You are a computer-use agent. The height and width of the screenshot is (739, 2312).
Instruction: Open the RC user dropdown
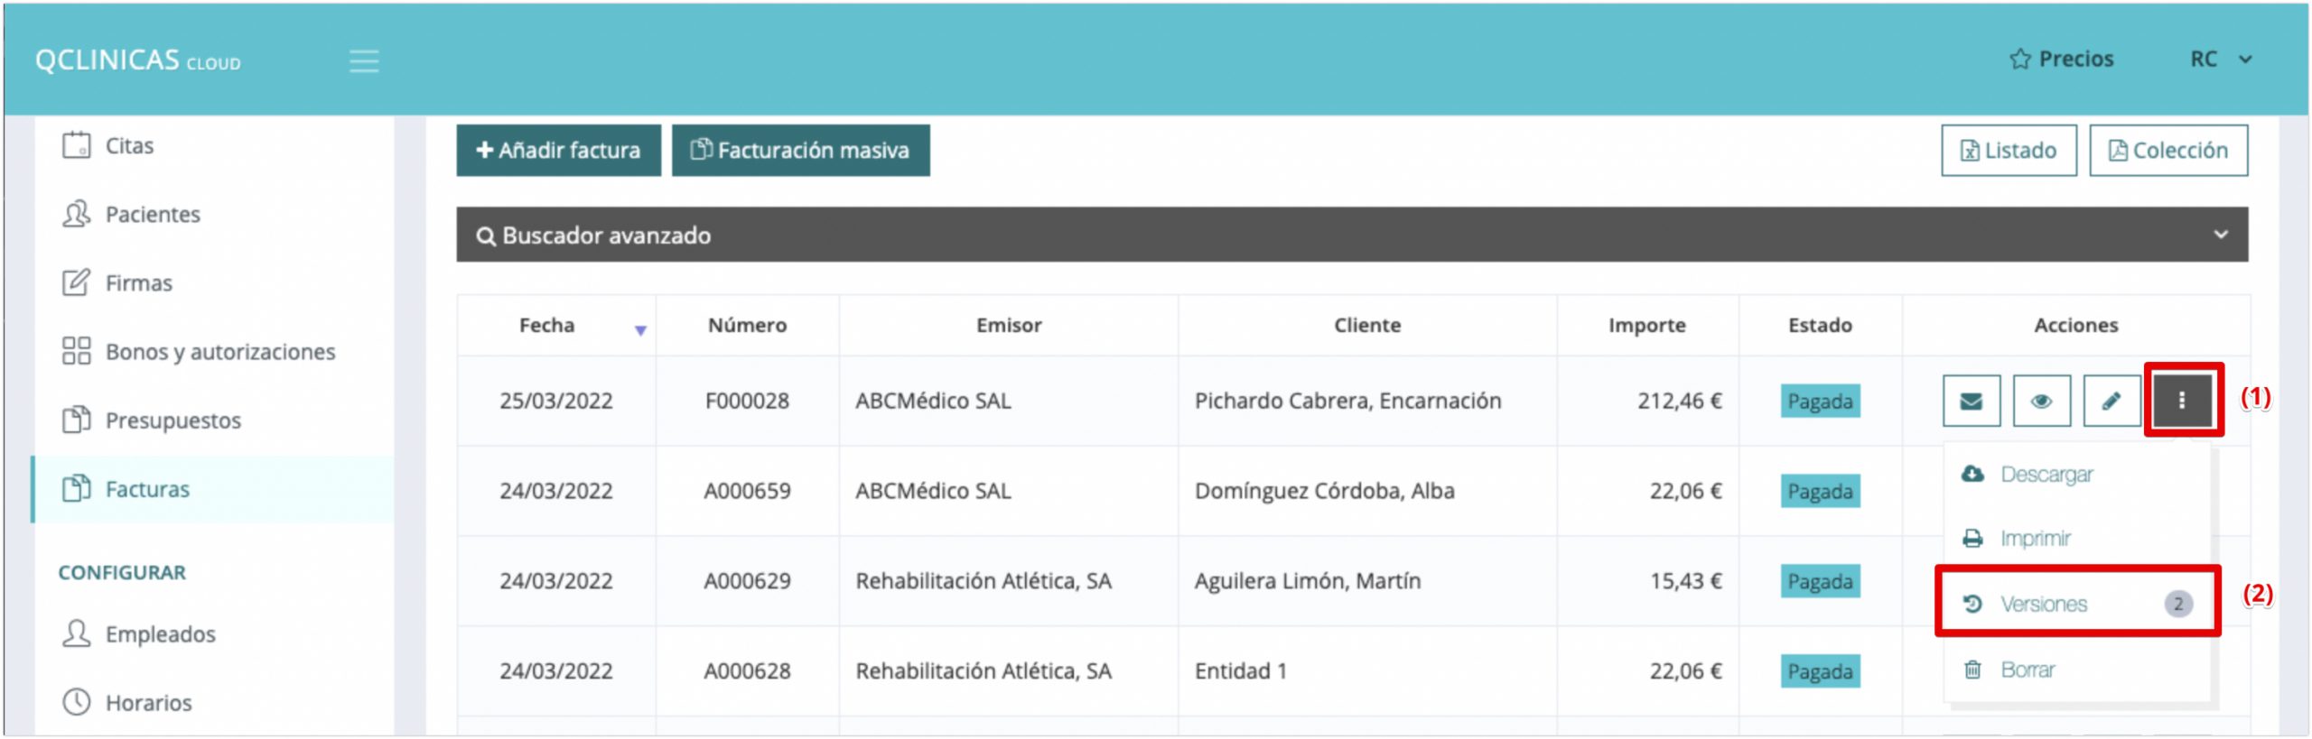(x=2220, y=60)
